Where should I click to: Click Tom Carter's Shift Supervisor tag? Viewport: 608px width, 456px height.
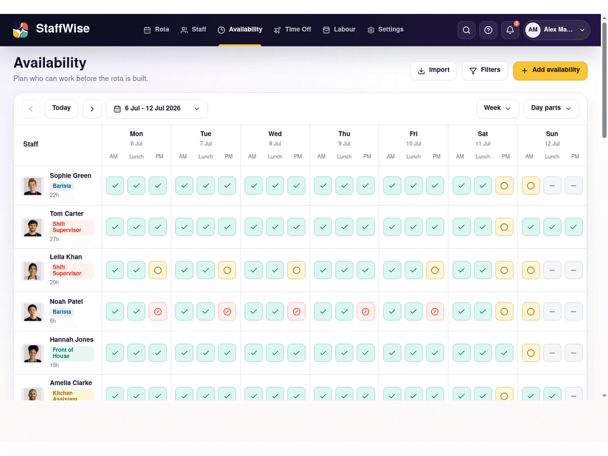coord(72,227)
